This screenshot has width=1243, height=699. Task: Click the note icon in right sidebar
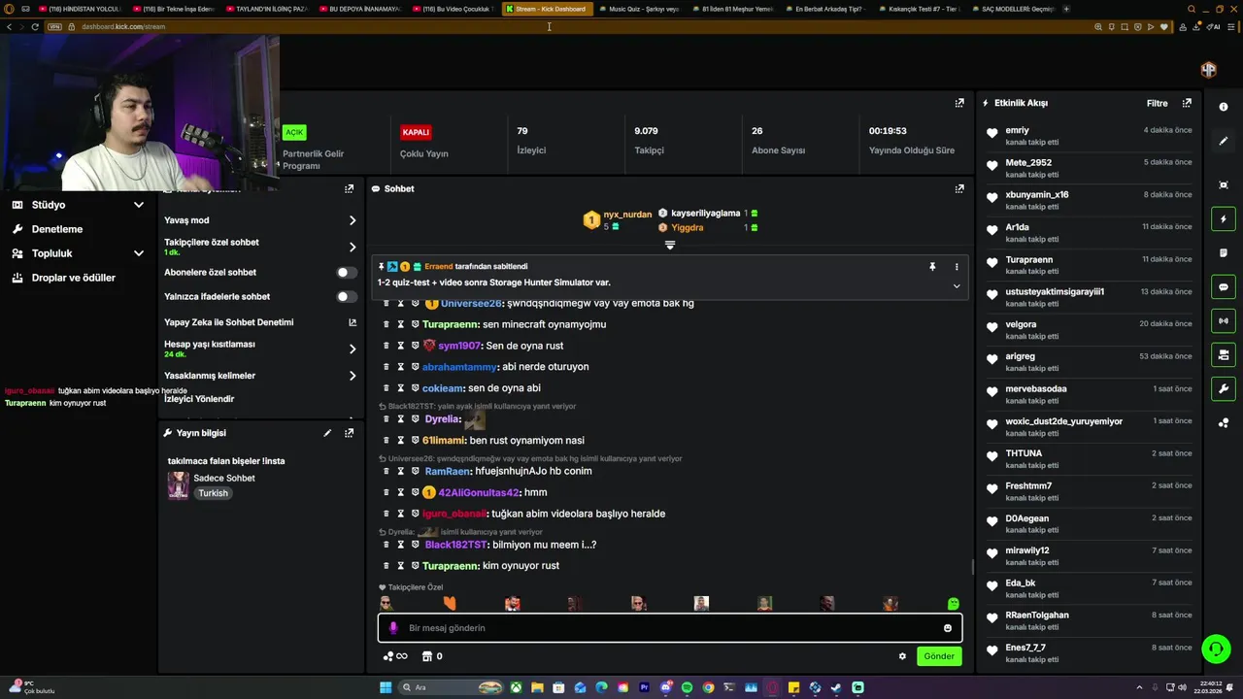(x=1224, y=252)
